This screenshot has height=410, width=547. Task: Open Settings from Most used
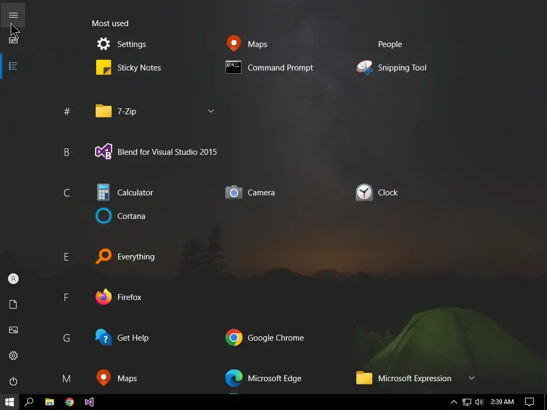pyautogui.click(x=121, y=44)
